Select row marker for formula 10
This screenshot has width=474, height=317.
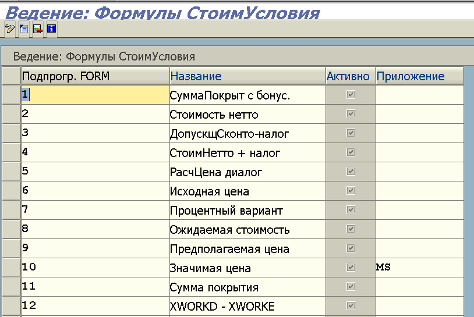(x=12, y=268)
